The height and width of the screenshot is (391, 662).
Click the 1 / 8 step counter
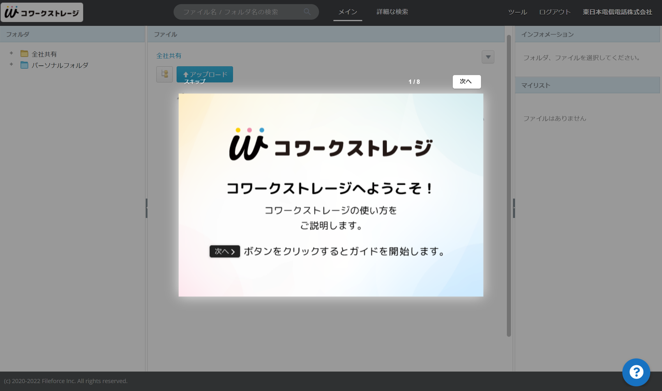pyautogui.click(x=414, y=82)
